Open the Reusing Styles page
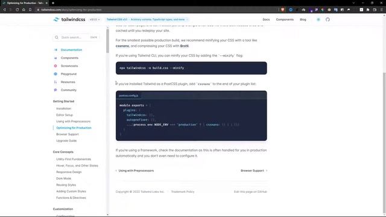 point(66,185)
